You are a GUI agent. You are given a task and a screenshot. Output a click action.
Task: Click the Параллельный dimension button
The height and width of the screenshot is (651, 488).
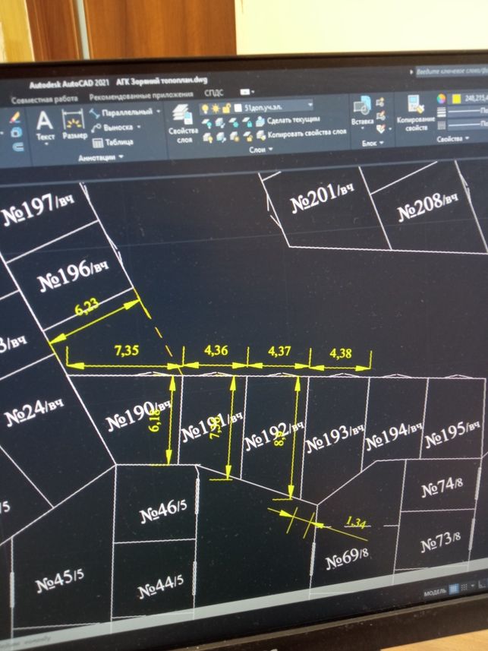click(x=121, y=112)
